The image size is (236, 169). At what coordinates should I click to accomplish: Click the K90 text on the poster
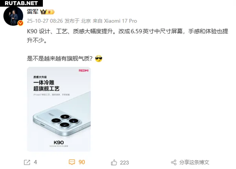point(59,142)
